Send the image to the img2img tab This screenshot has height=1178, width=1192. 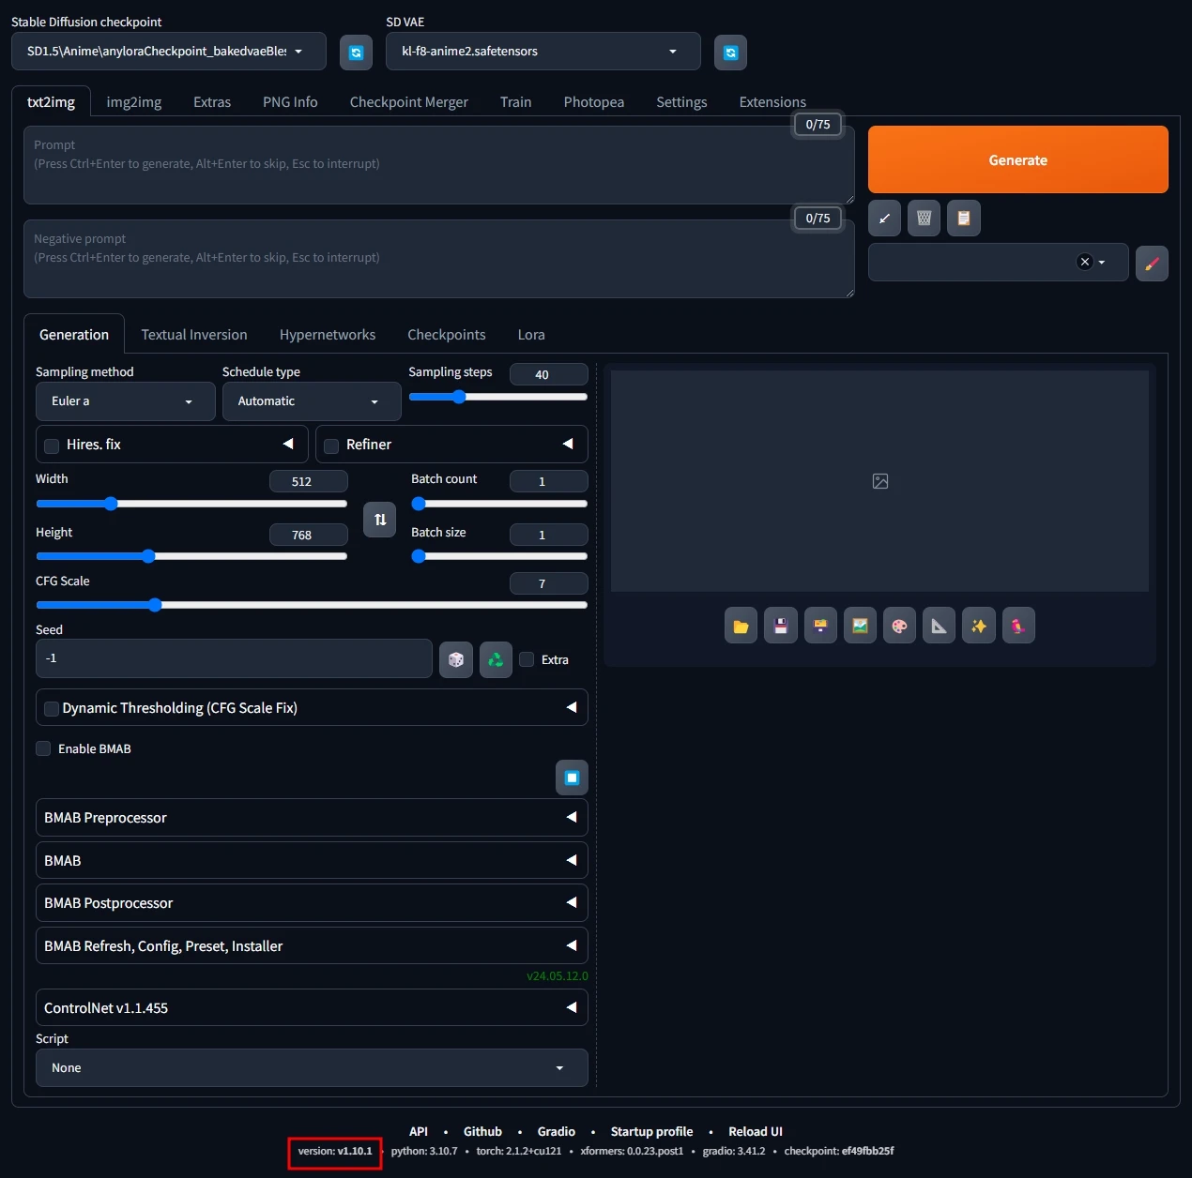point(860,626)
